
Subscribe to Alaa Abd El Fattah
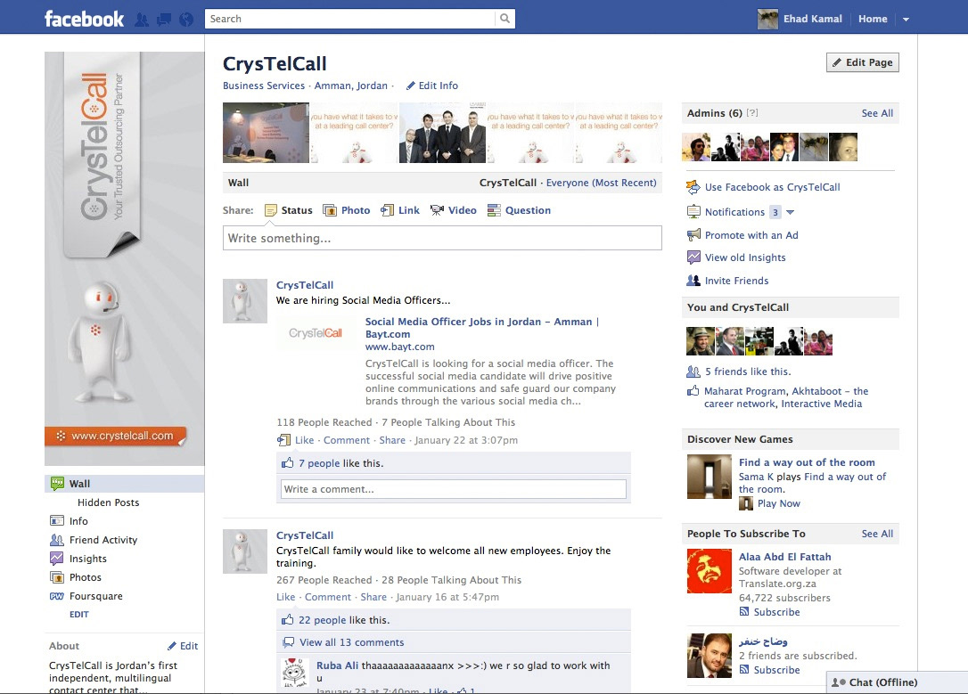click(776, 612)
